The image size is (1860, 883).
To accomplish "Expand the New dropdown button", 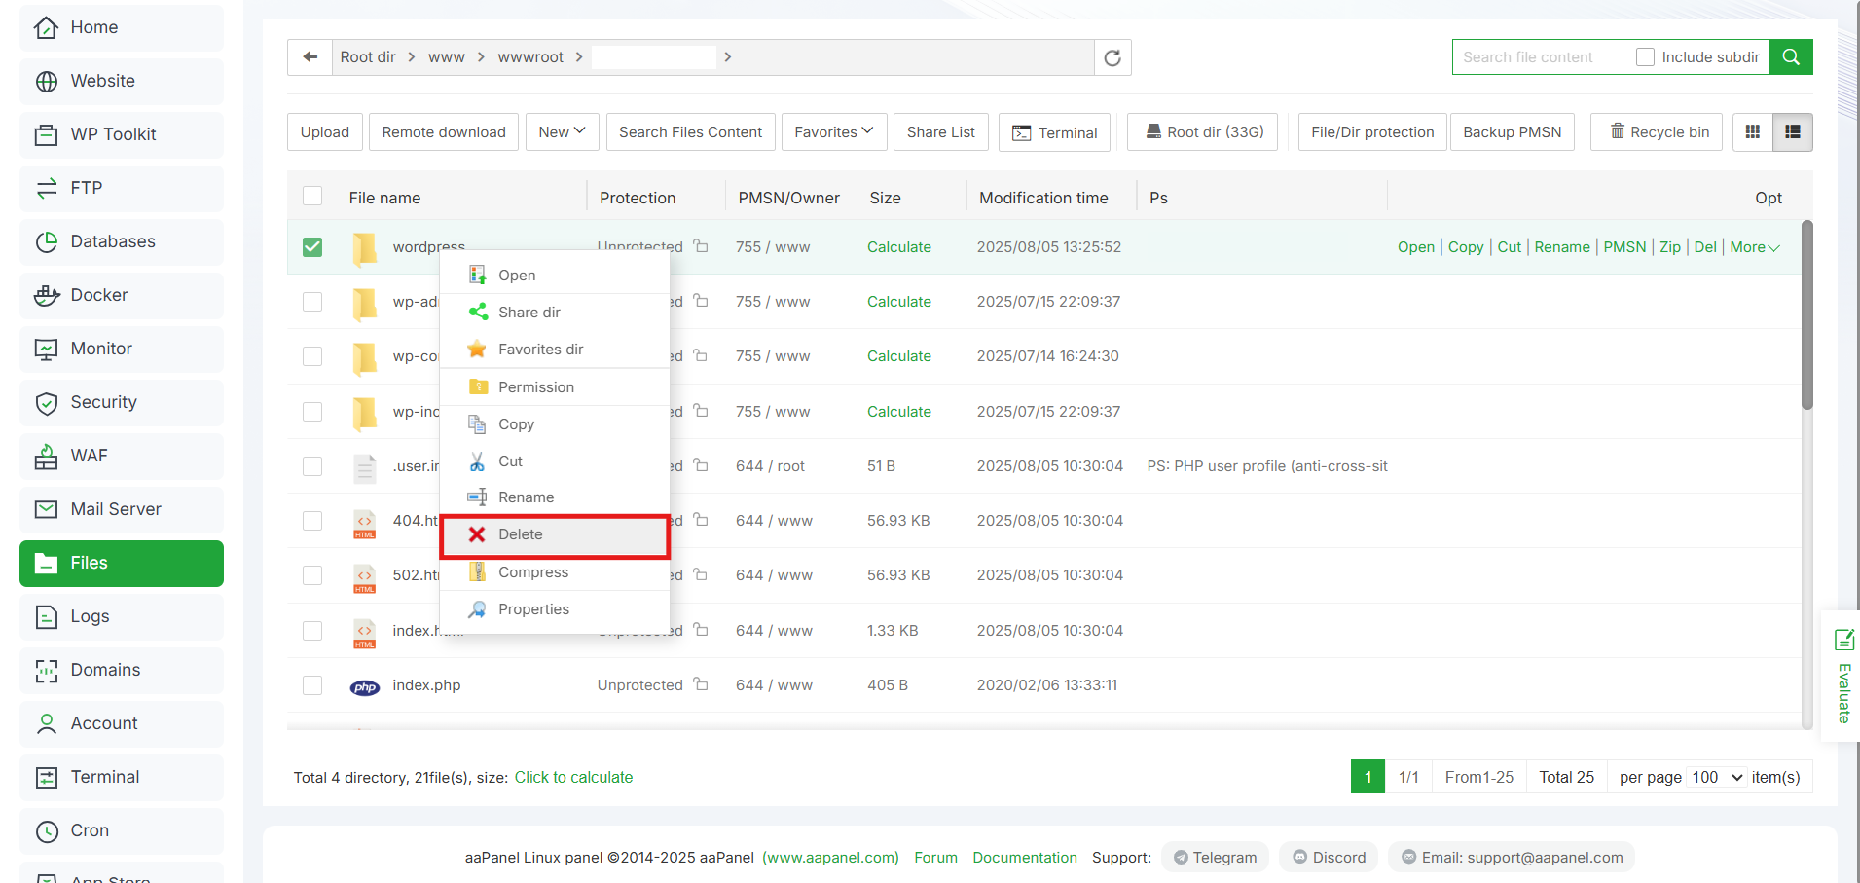I will pyautogui.click(x=562, y=132).
